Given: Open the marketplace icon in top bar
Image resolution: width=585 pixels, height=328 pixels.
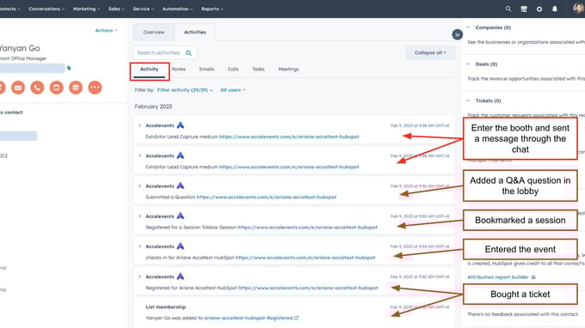Looking at the screenshot, I should point(524,9).
